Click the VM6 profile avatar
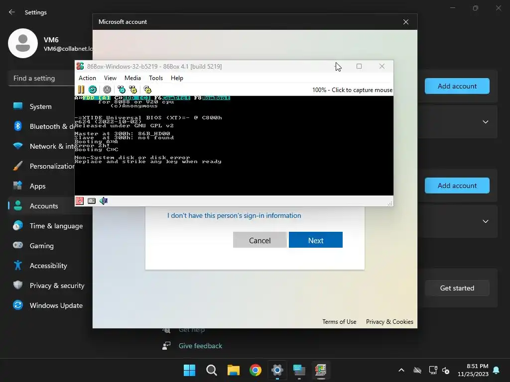This screenshot has width=510, height=382. (23, 43)
